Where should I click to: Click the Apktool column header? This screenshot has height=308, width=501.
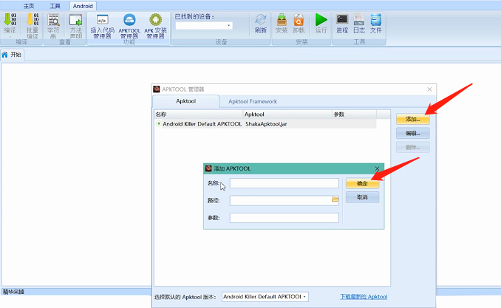tap(287, 114)
